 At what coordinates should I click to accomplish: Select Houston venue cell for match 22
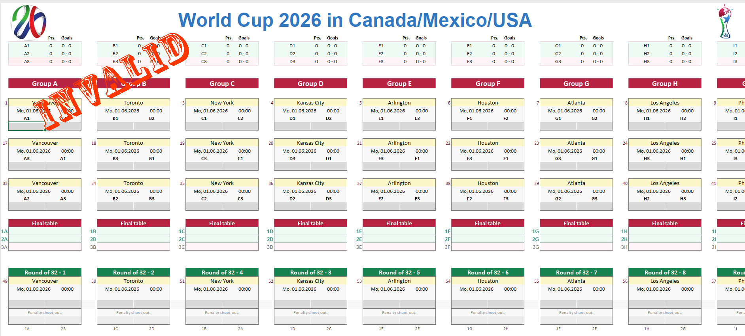(x=488, y=143)
